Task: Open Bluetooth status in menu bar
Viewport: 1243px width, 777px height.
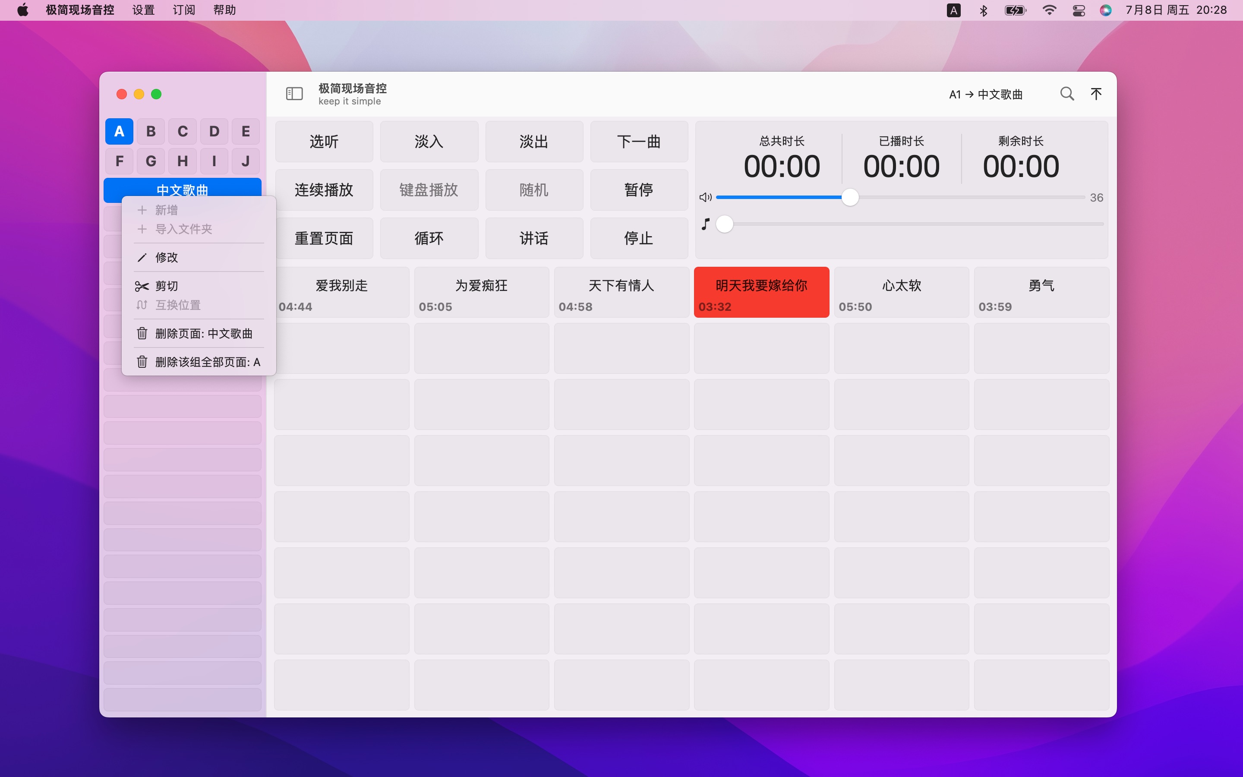Action: (x=983, y=10)
